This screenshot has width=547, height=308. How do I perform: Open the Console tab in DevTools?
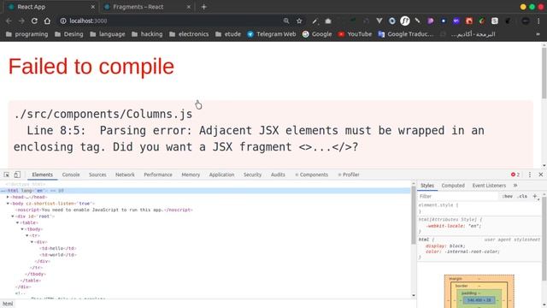(x=71, y=175)
